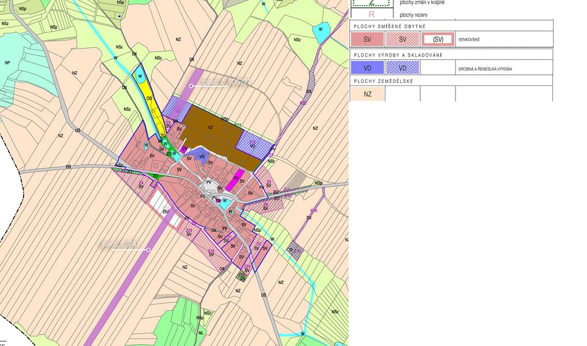Click the hatched VD legend swatch
The width and height of the screenshot is (587, 346).
tap(402, 68)
